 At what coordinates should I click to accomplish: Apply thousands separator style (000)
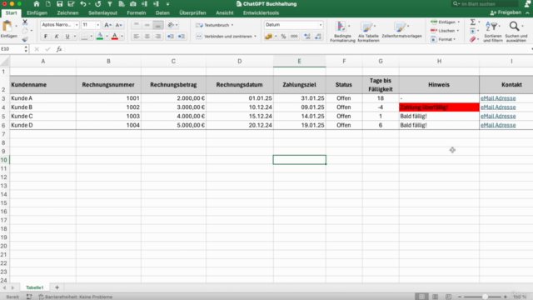point(294,37)
